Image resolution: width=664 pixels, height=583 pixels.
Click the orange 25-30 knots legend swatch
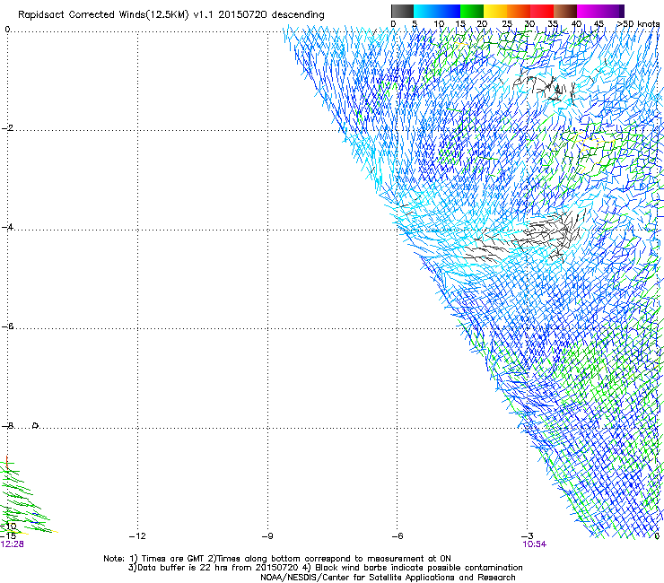click(519, 11)
